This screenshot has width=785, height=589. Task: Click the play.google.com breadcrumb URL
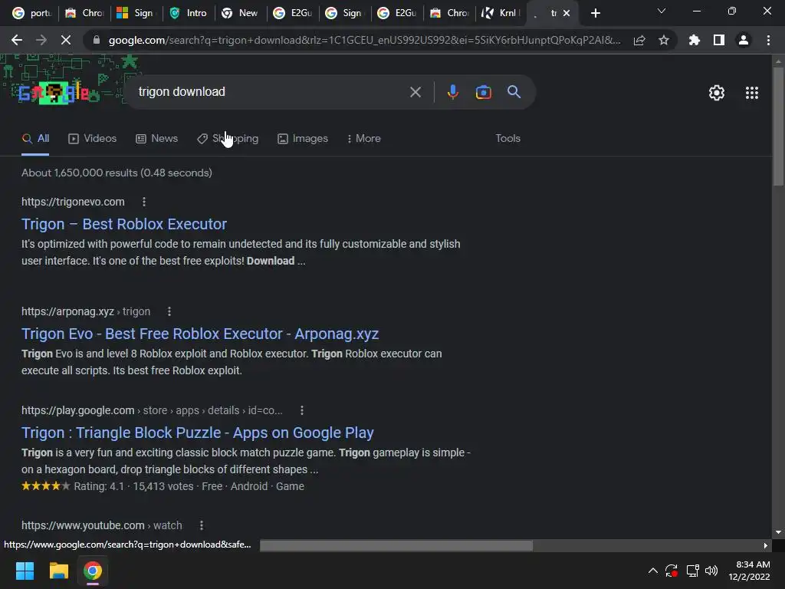click(152, 411)
